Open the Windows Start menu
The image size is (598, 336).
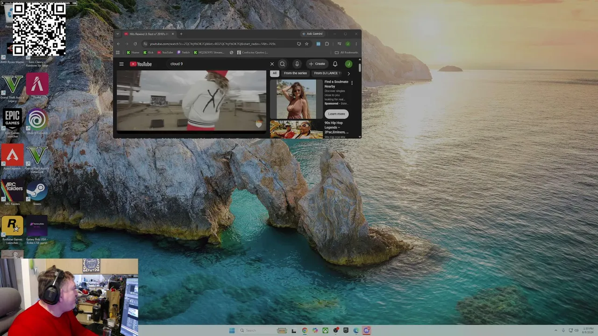point(232,330)
